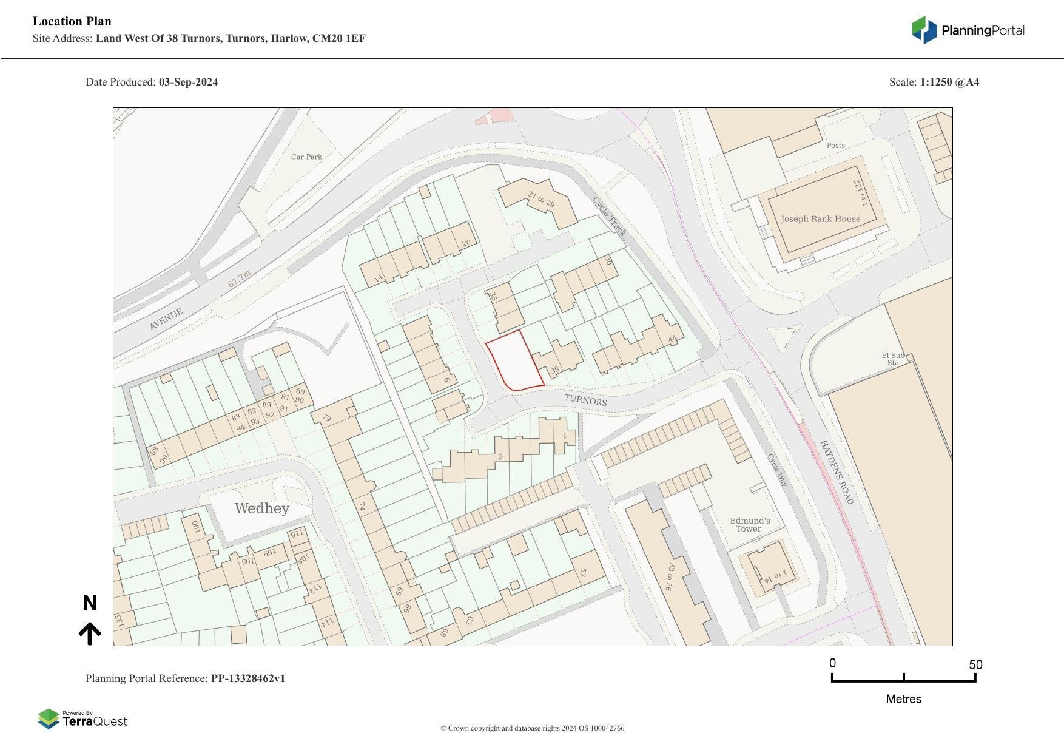Click the 33 to 56 building label
The height and width of the screenshot is (753, 1064).
(669, 576)
